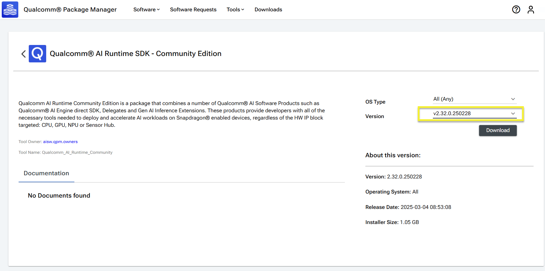545x271 pixels.
Task: Expand the Software menu
Action: [146, 10]
